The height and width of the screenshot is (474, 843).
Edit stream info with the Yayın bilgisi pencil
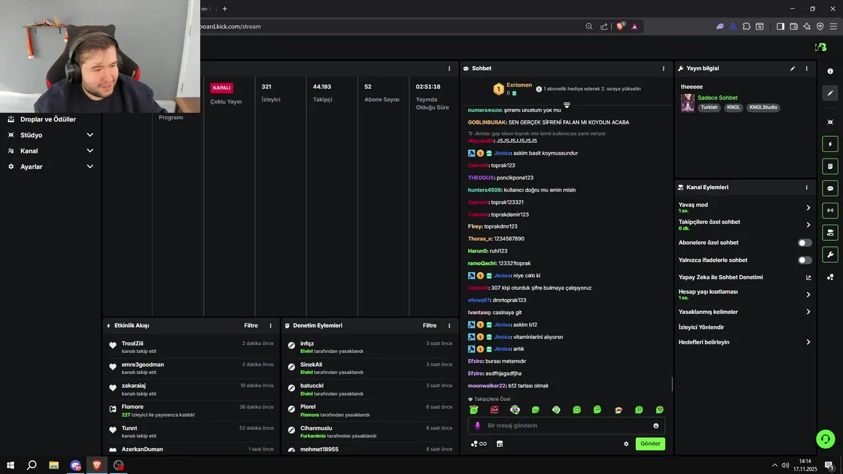coord(792,68)
